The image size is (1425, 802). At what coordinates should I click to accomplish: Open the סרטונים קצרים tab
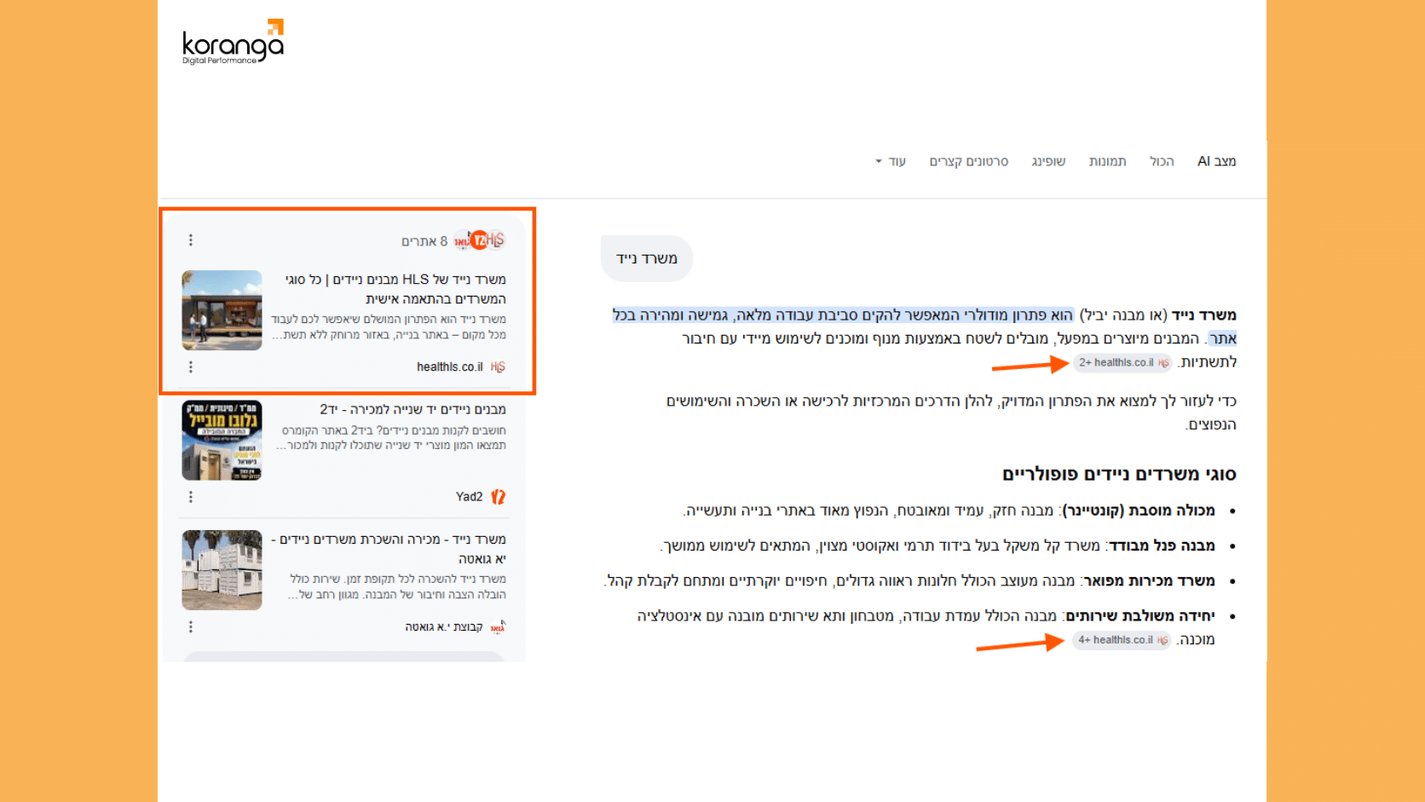968,161
